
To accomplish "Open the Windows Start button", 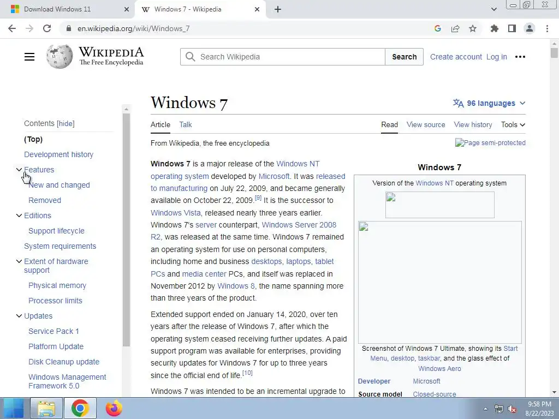I will click(x=14, y=408).
